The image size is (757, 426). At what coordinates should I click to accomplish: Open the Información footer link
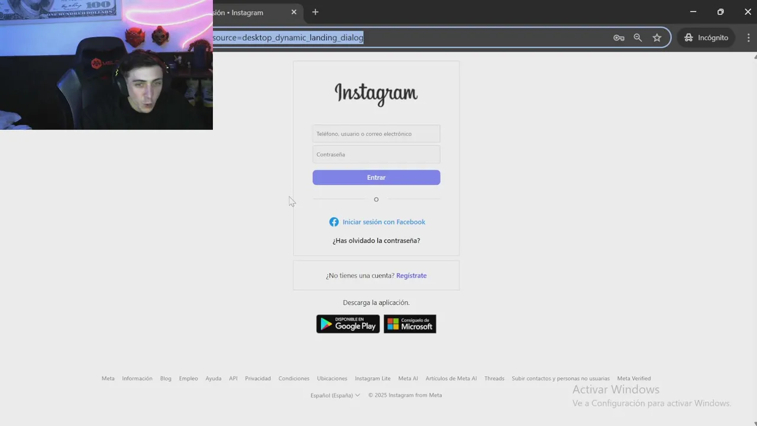pyautogui.click(x=137, y=379)
